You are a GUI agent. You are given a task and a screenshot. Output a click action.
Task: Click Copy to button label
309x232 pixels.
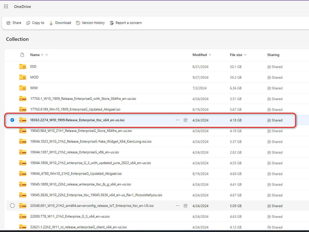pyautogui.click(x=38, y=23)
